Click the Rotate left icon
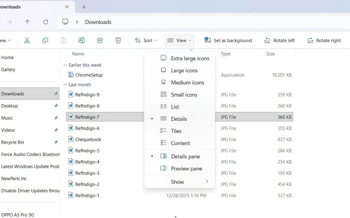Screen dimensions: 350x218 click(x=279, y=40)
